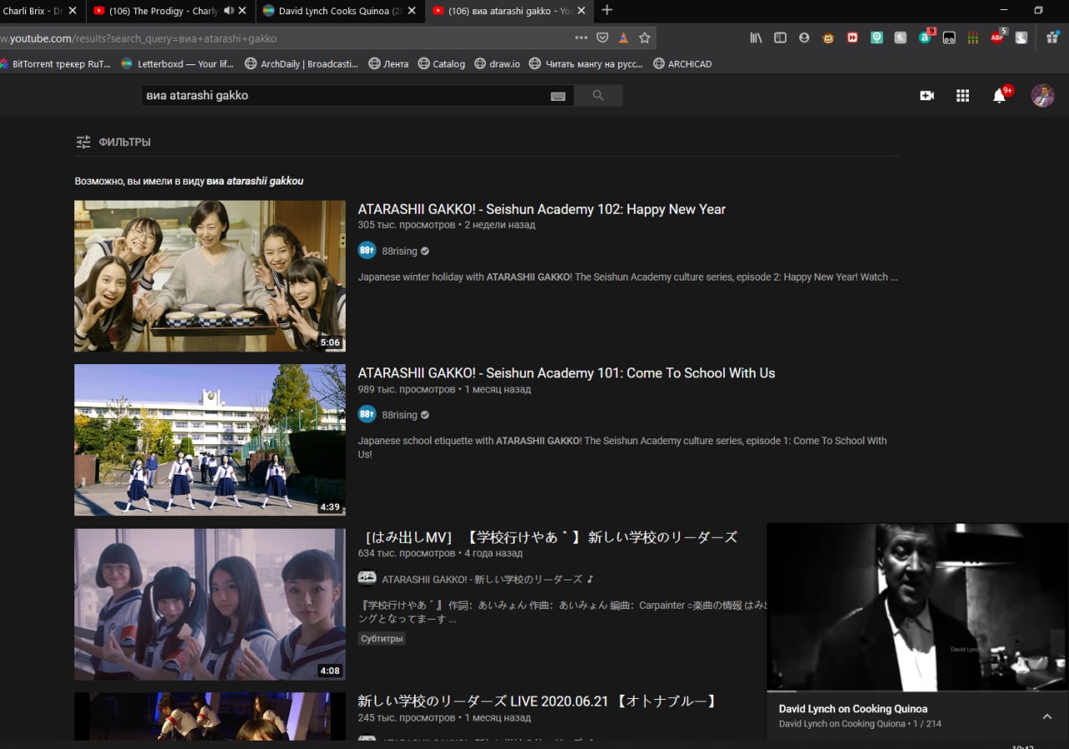Open the Firefox Library icon
This screenshot has height=749, width=1069.
[x=756, y=38]
